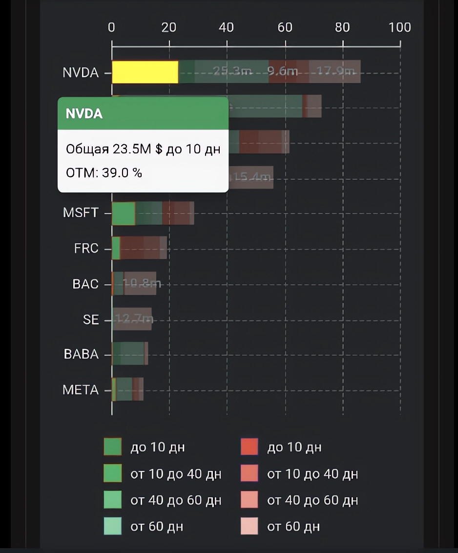
Task: Click the NVDA 25.3m green bar segment
Action: click(231, 72)
